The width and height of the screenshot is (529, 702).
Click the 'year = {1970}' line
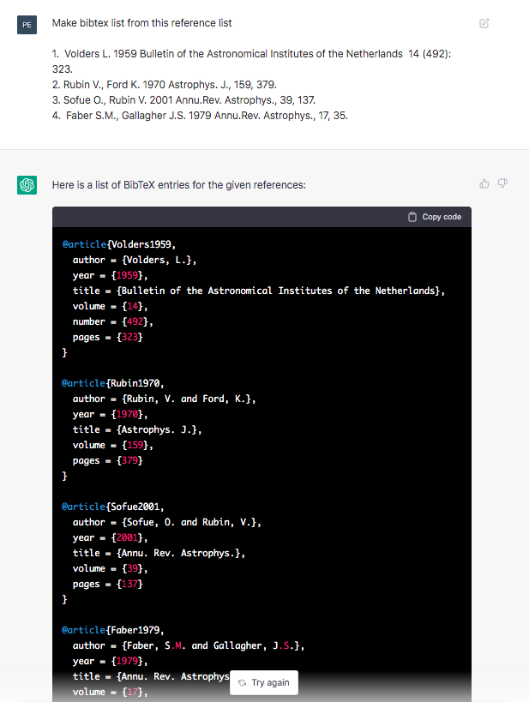(111, 414)
